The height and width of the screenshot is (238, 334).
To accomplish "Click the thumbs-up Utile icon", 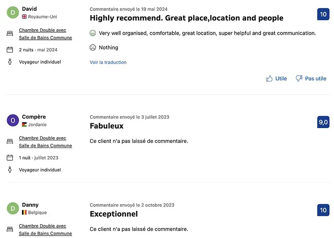I will (x=269, y=79).
